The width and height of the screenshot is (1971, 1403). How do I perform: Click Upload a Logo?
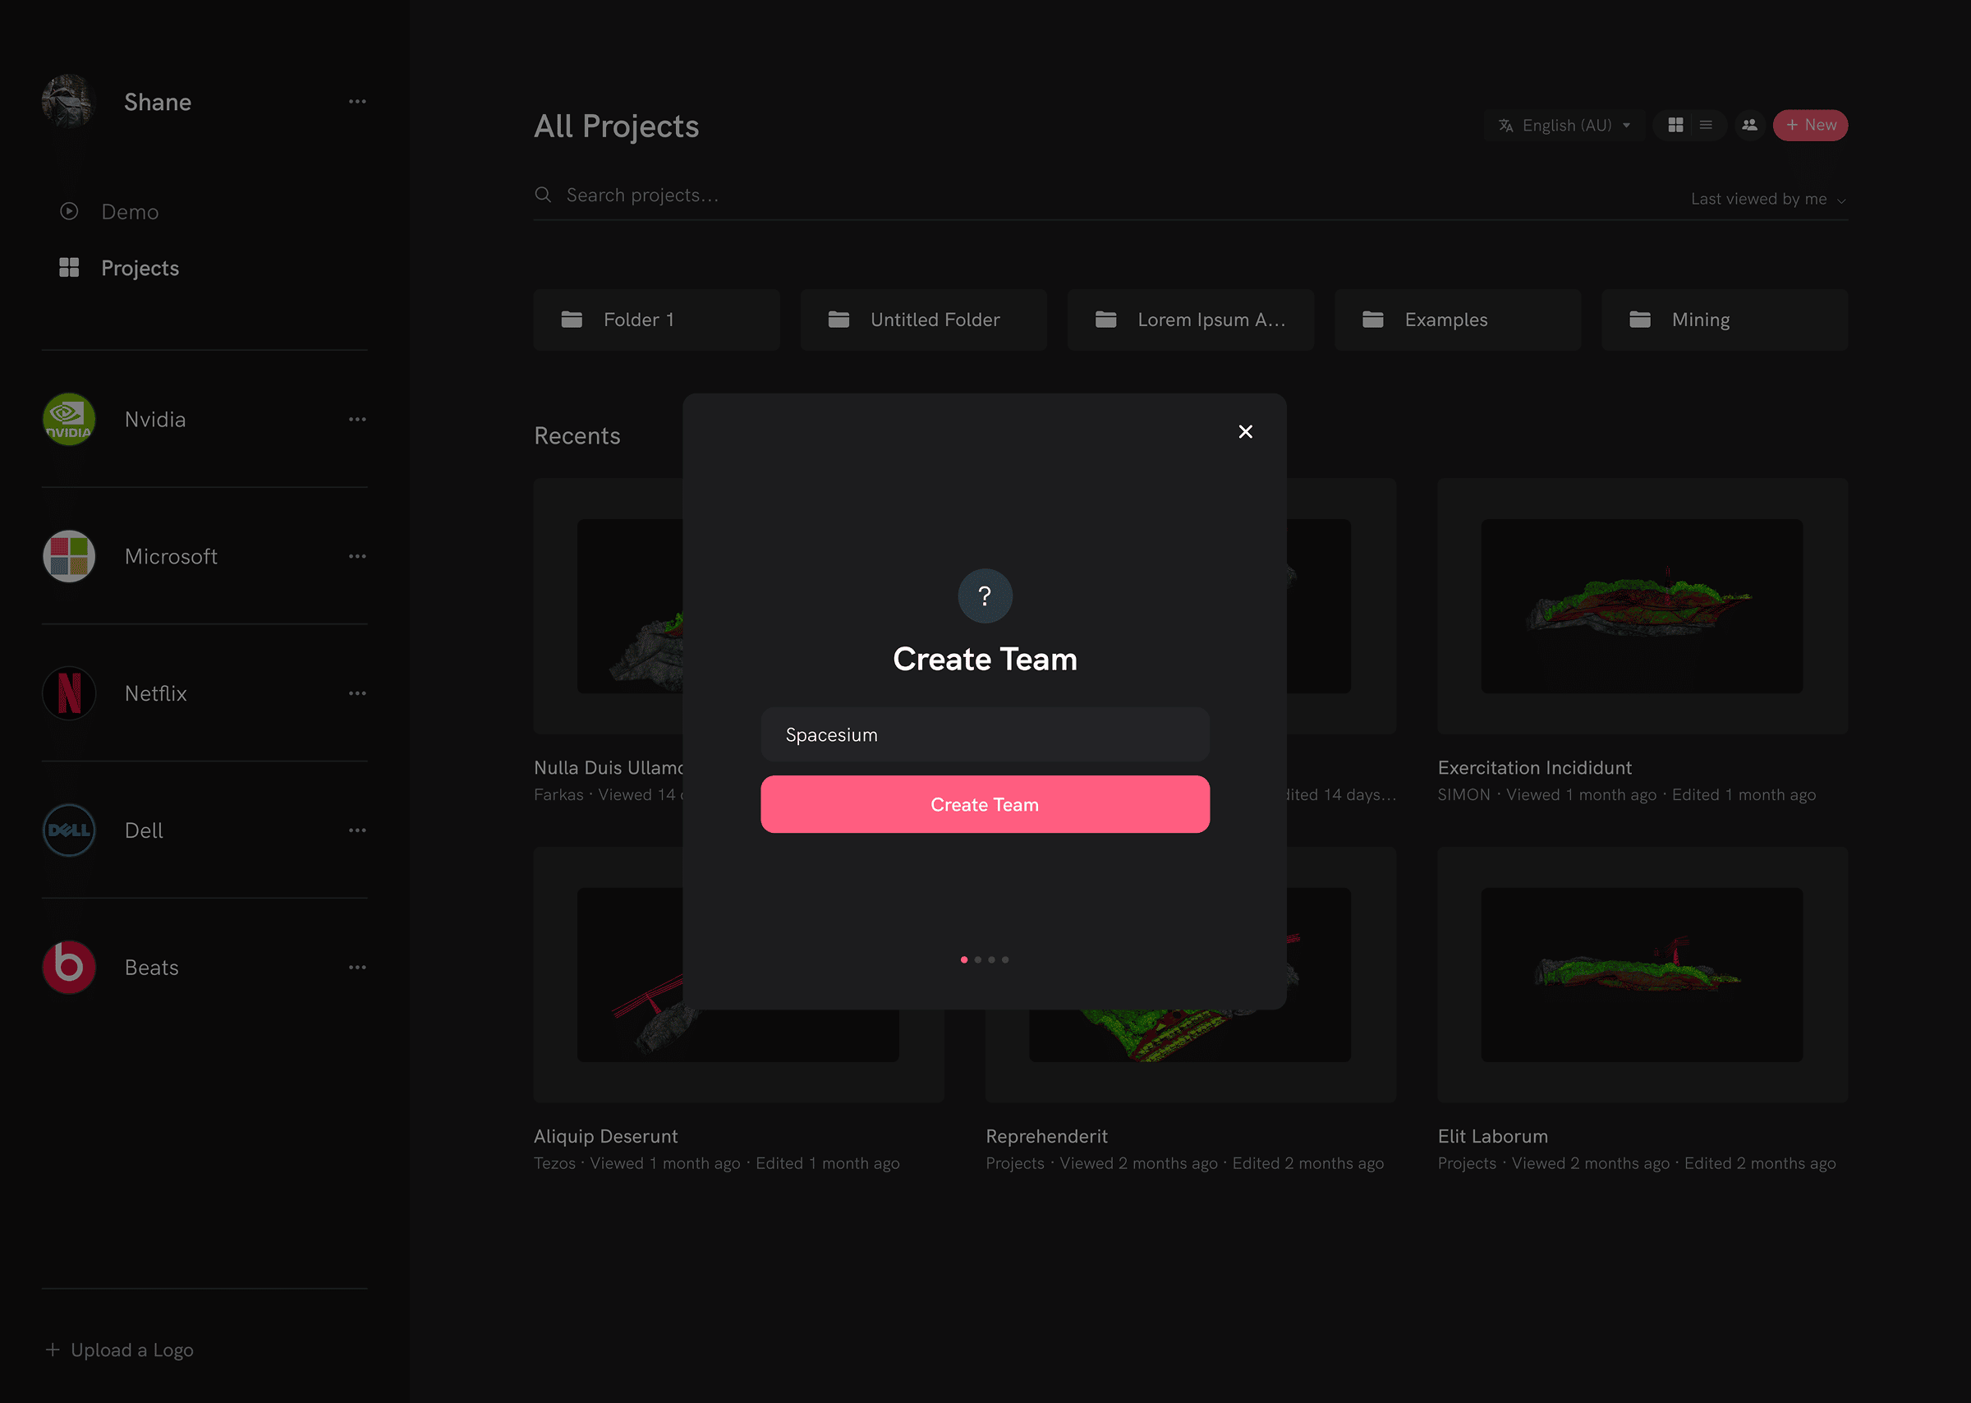click(x=119, y=1350)
